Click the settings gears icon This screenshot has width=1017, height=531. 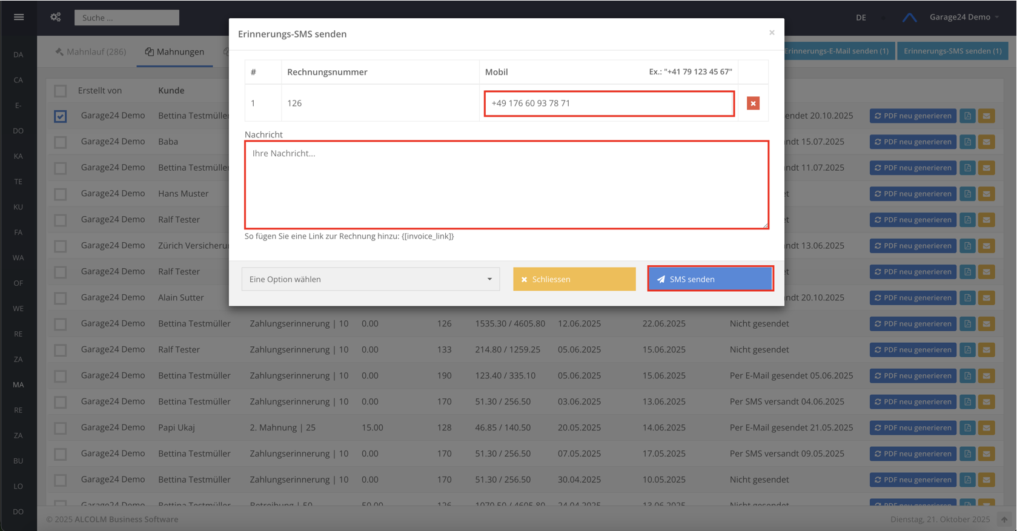point(56,17)
